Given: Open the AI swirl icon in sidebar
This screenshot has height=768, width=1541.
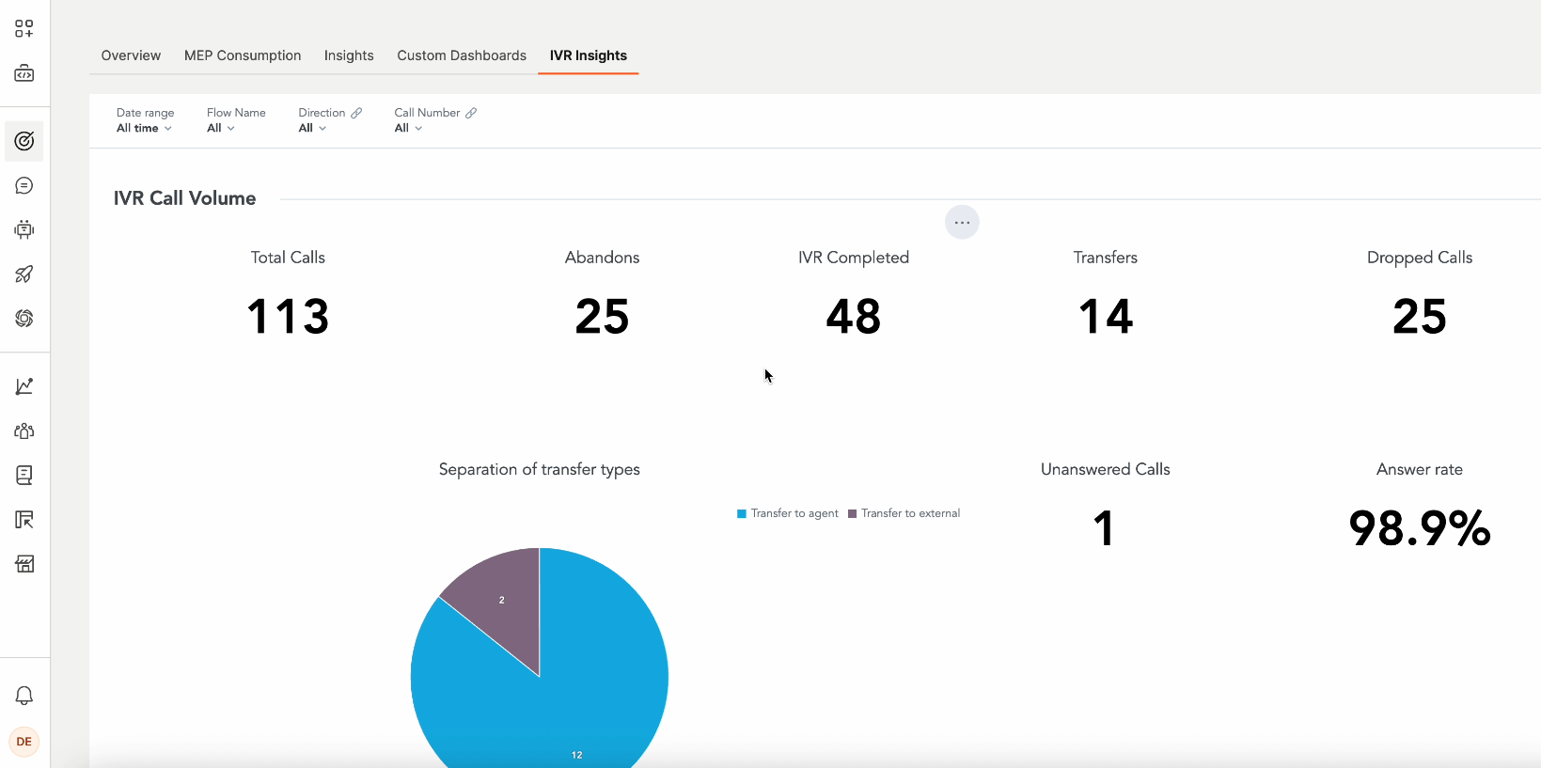Looking at the screenshot, I should (x=24, y=319).
